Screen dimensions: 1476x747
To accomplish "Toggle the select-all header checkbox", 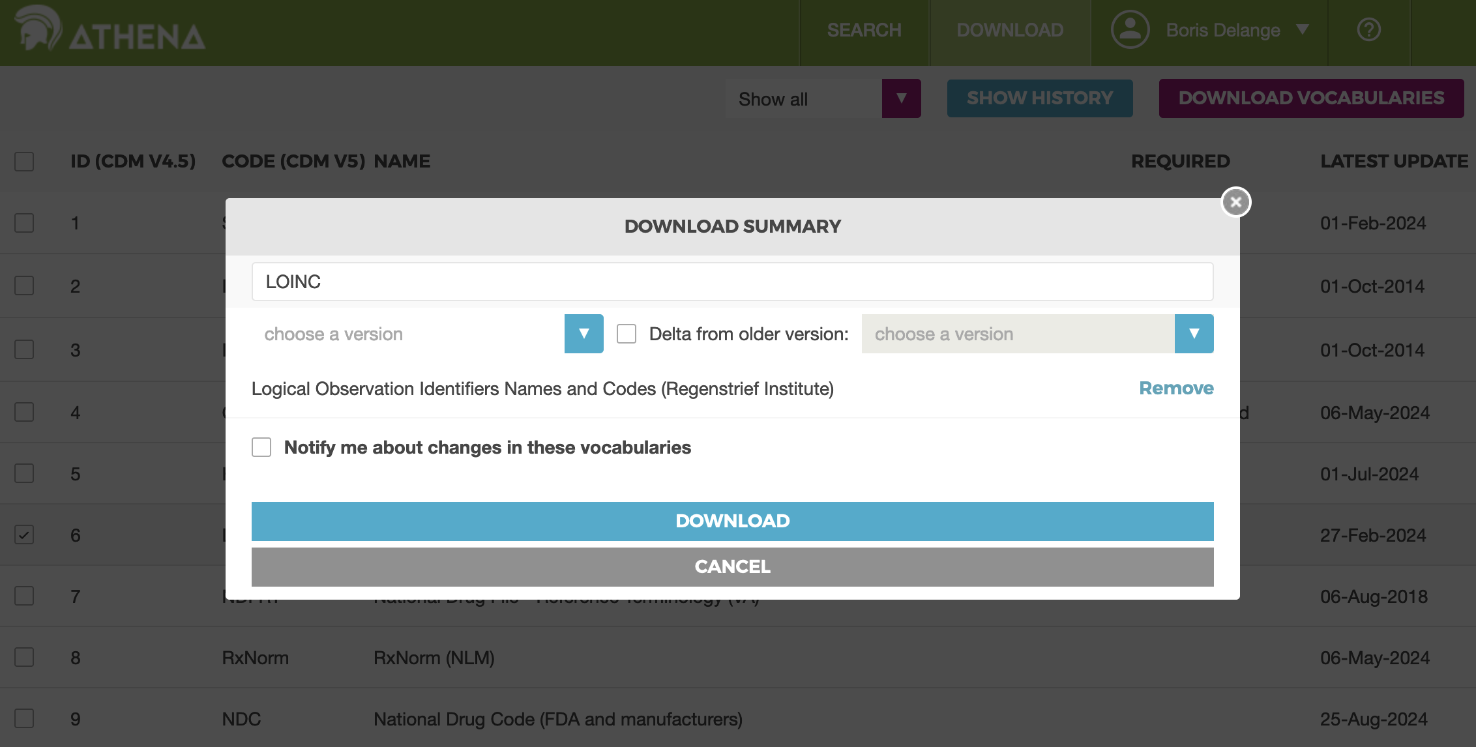I will [x=24, y=162].
